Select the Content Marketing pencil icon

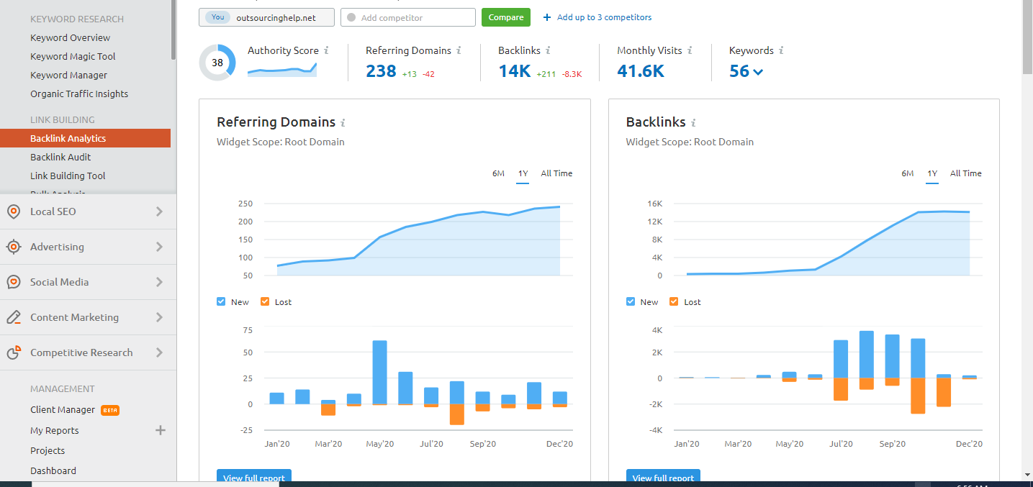tap(13, 317)
